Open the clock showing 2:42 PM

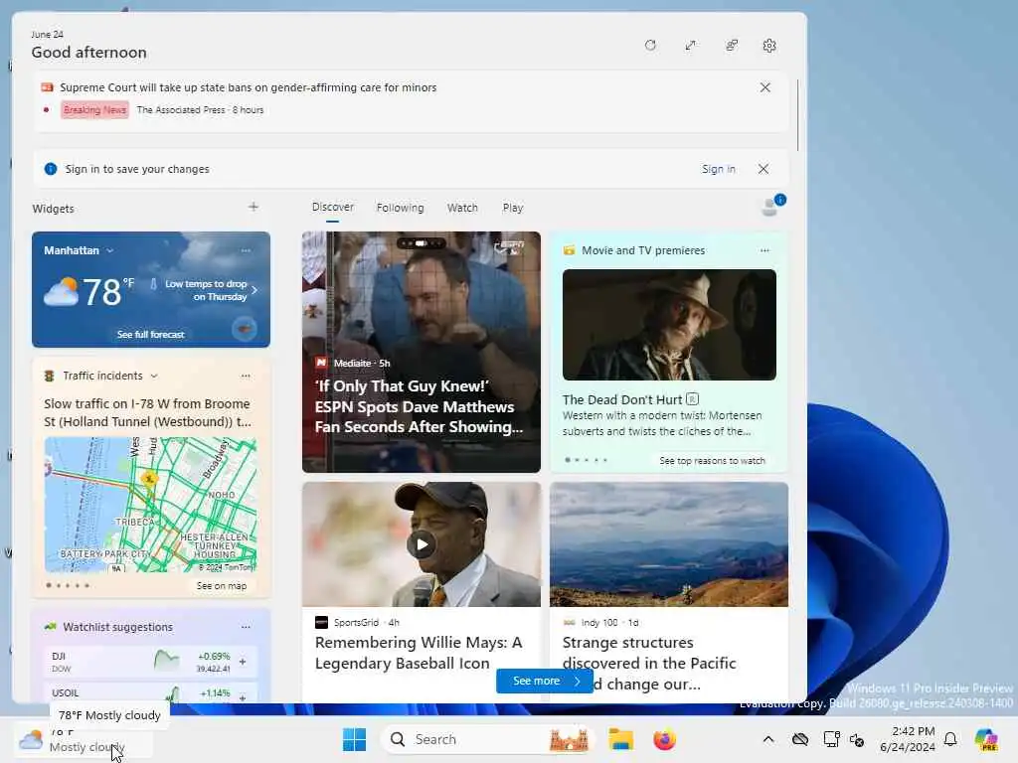coord(907,739)
